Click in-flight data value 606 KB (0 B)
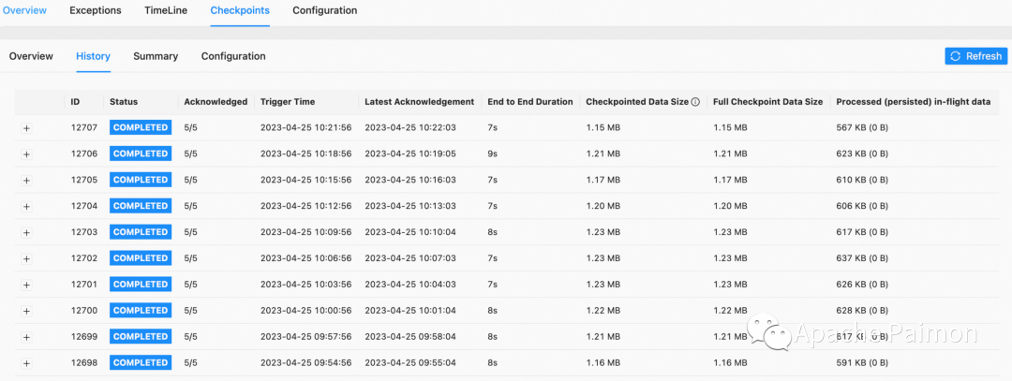Screen dimensions: 1012x381 point(862,206)
